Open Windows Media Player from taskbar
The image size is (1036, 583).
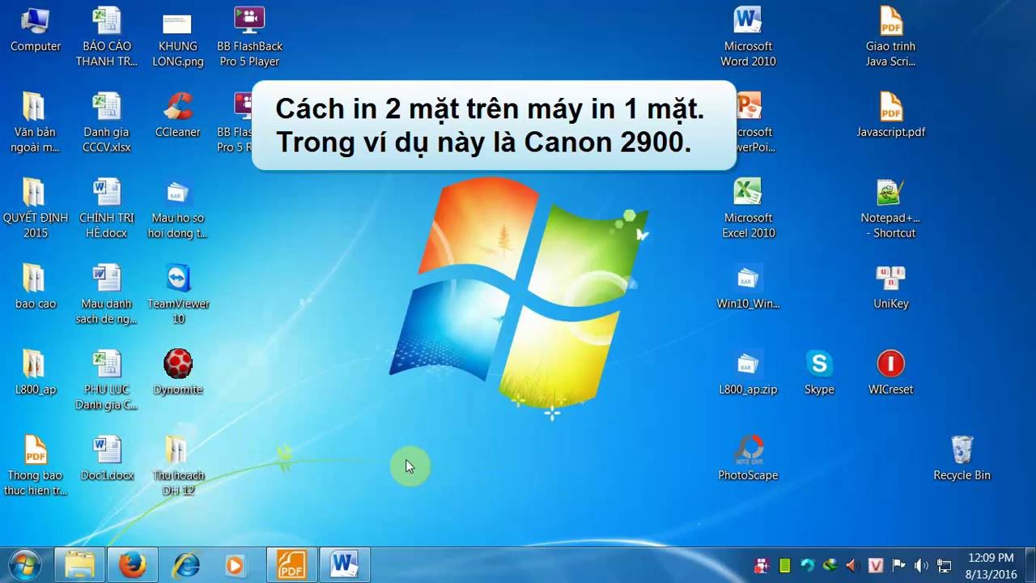click(236, 564)
